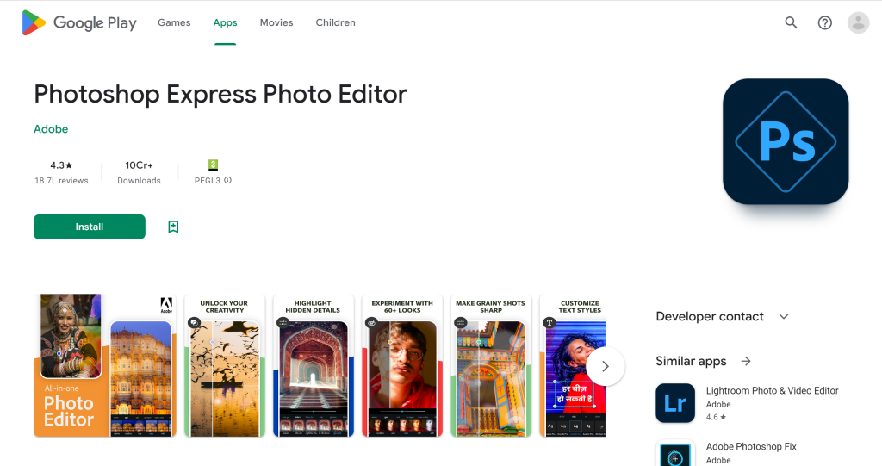Go to the Movies tab

pyautogui.click(x=276, y=22)
